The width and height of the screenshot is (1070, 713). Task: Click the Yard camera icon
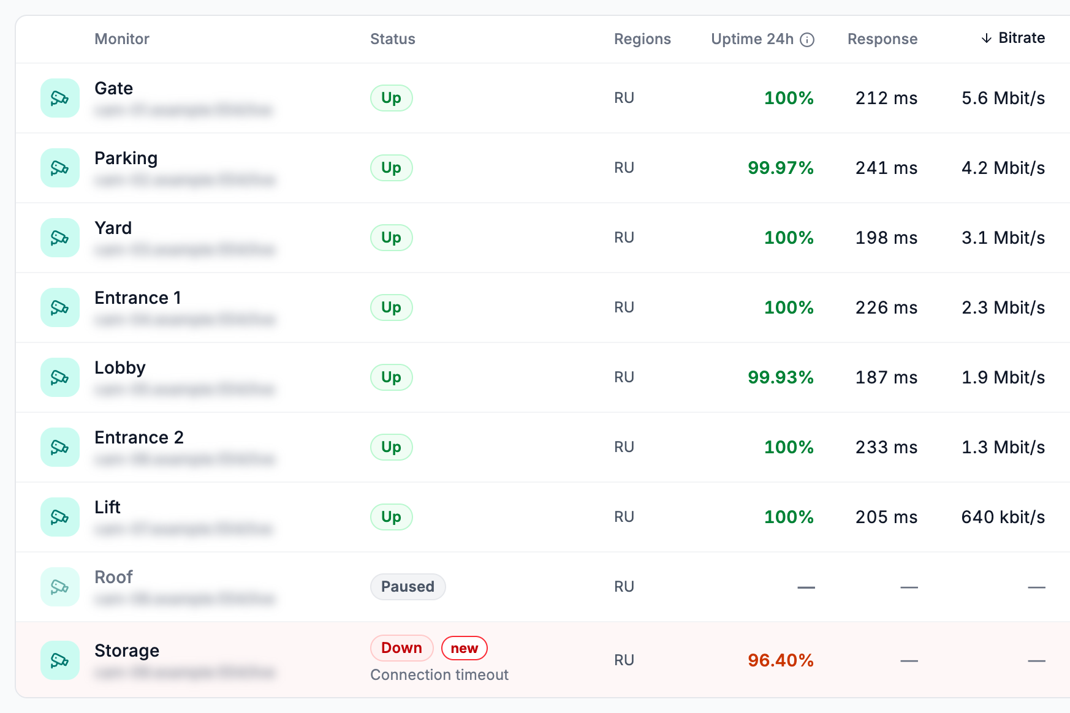tap(60, 238)
